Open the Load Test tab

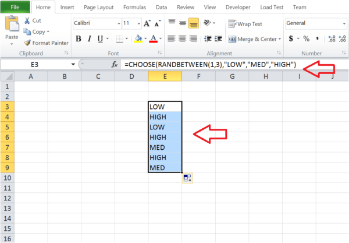[x=272, y=8]
